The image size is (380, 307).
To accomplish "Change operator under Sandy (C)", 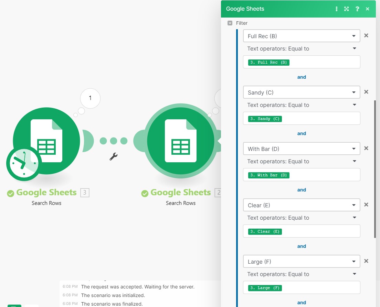I will pyautogui.click(x=302, y=105).
